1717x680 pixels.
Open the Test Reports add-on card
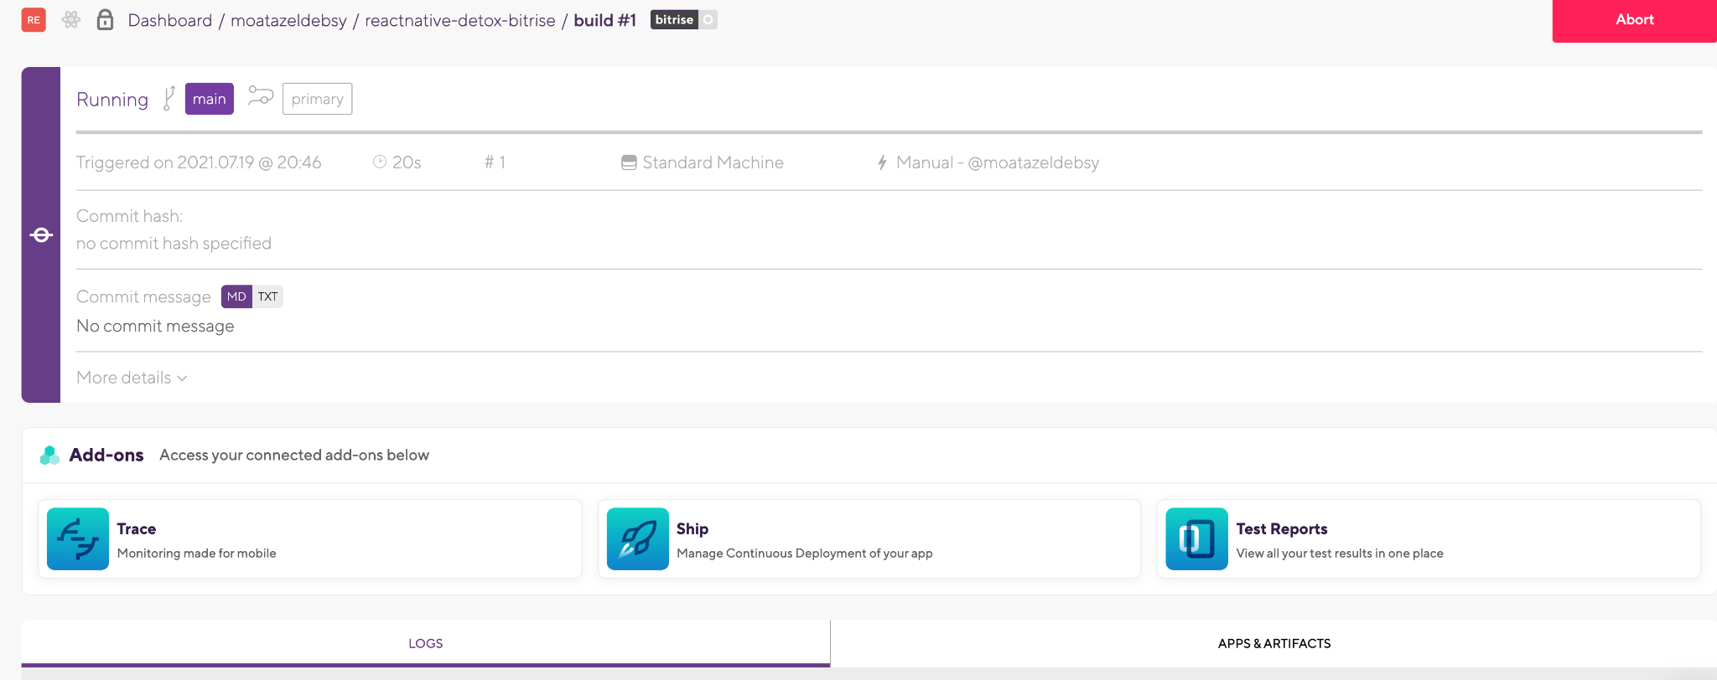1429,538
